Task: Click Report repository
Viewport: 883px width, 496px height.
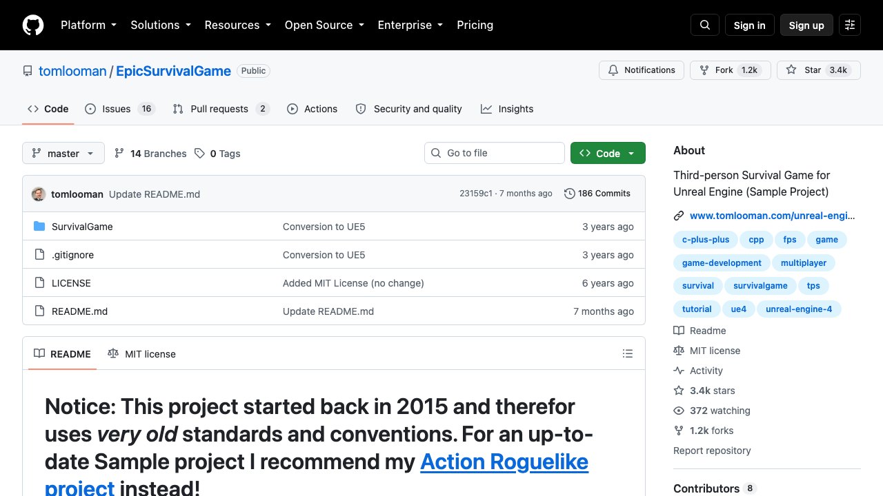Action: 712,451
